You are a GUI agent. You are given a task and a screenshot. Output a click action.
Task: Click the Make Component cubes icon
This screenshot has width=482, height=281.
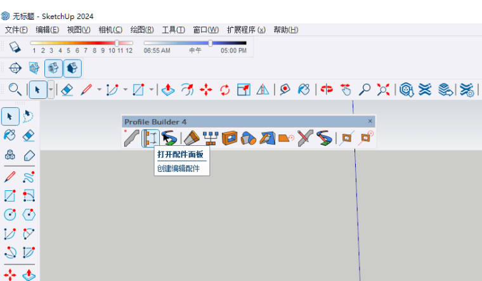tap(10, 155)
